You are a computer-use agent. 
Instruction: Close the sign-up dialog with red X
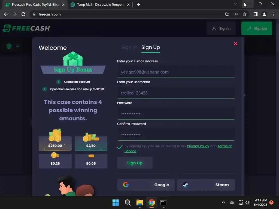point(235,44)
